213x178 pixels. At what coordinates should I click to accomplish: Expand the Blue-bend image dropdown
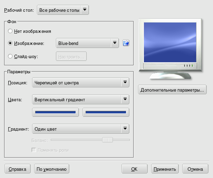point(87,43)
